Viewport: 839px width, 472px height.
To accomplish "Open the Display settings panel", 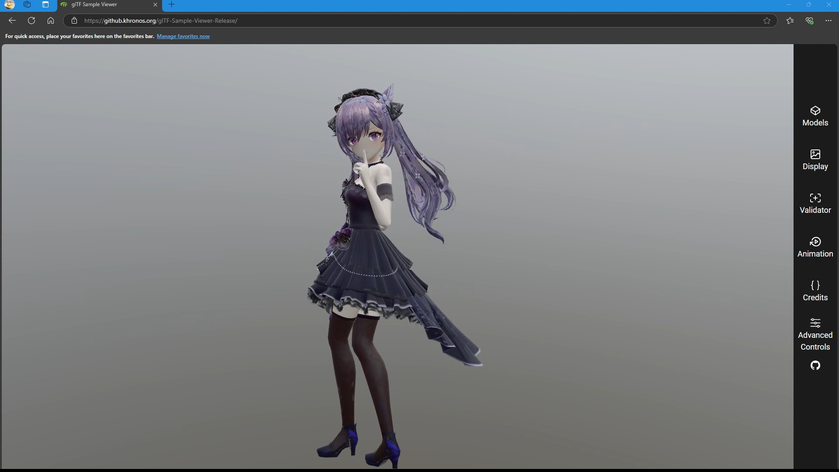I will tap(815, 160).
